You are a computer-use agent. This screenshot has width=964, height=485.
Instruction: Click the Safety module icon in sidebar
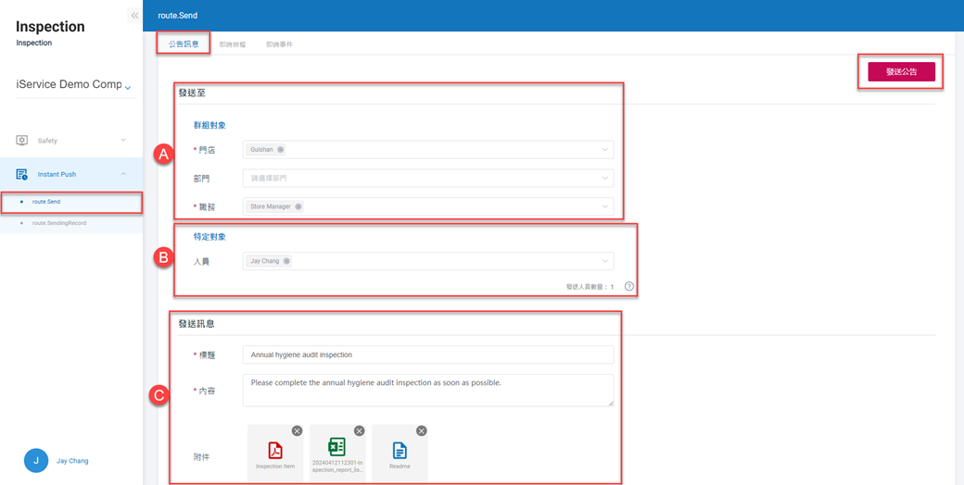21,141
